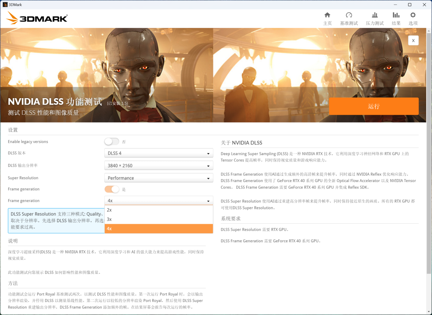
Task: Click the orange Run (运行) button
Action: pyautogui.click(x=374, y=106)
